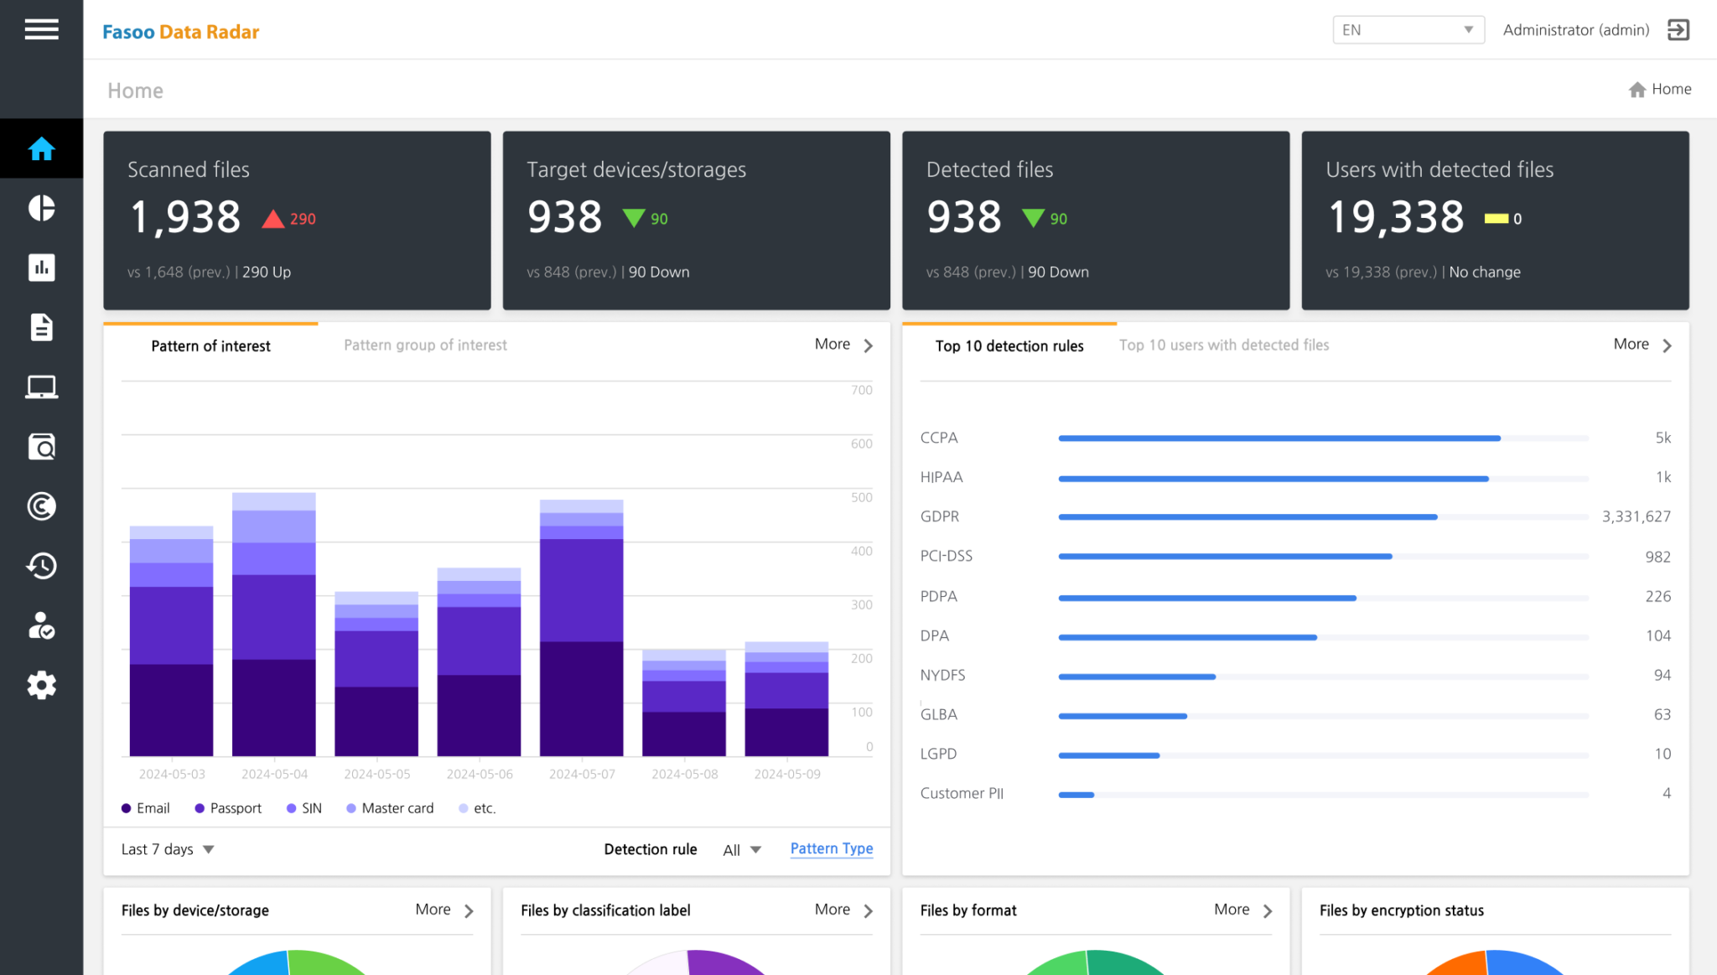The image size is (1717, 975).
Task: Click the logout icon next to Administrator
Action: (1678, 29)
